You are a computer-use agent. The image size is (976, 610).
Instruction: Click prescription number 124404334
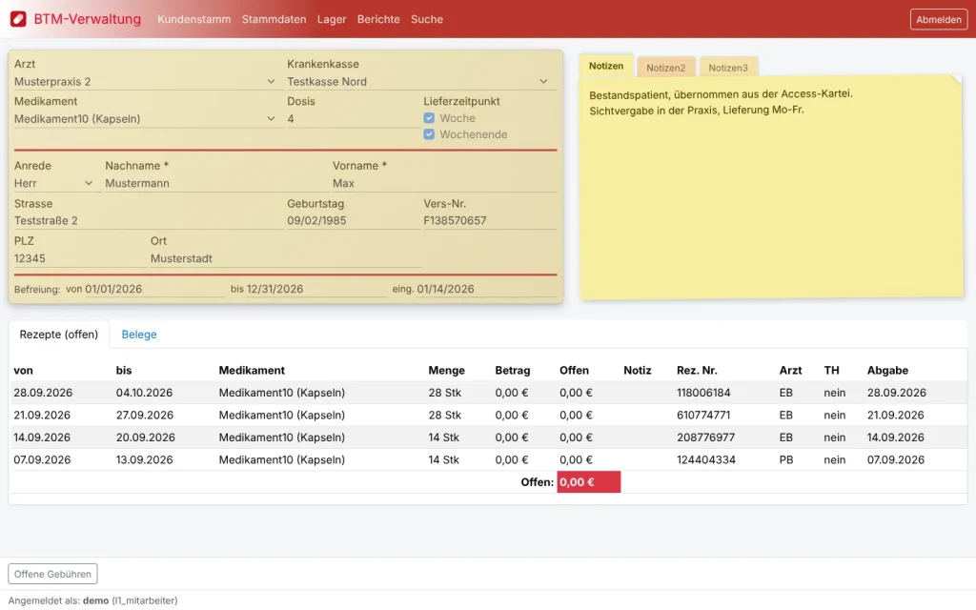706,460
